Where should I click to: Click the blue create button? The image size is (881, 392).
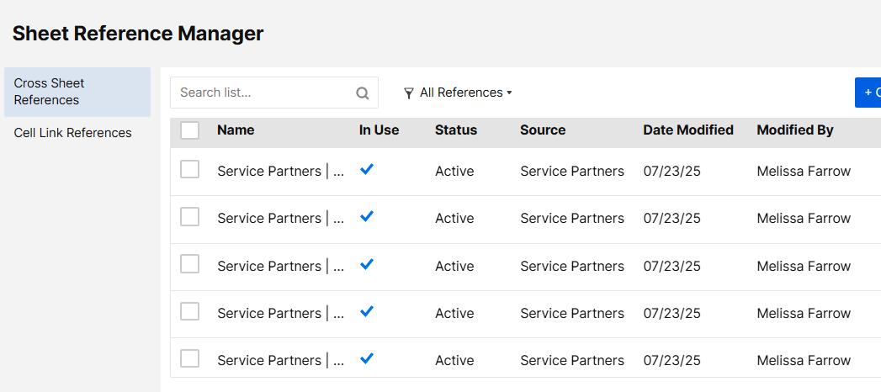click(868, 93)
